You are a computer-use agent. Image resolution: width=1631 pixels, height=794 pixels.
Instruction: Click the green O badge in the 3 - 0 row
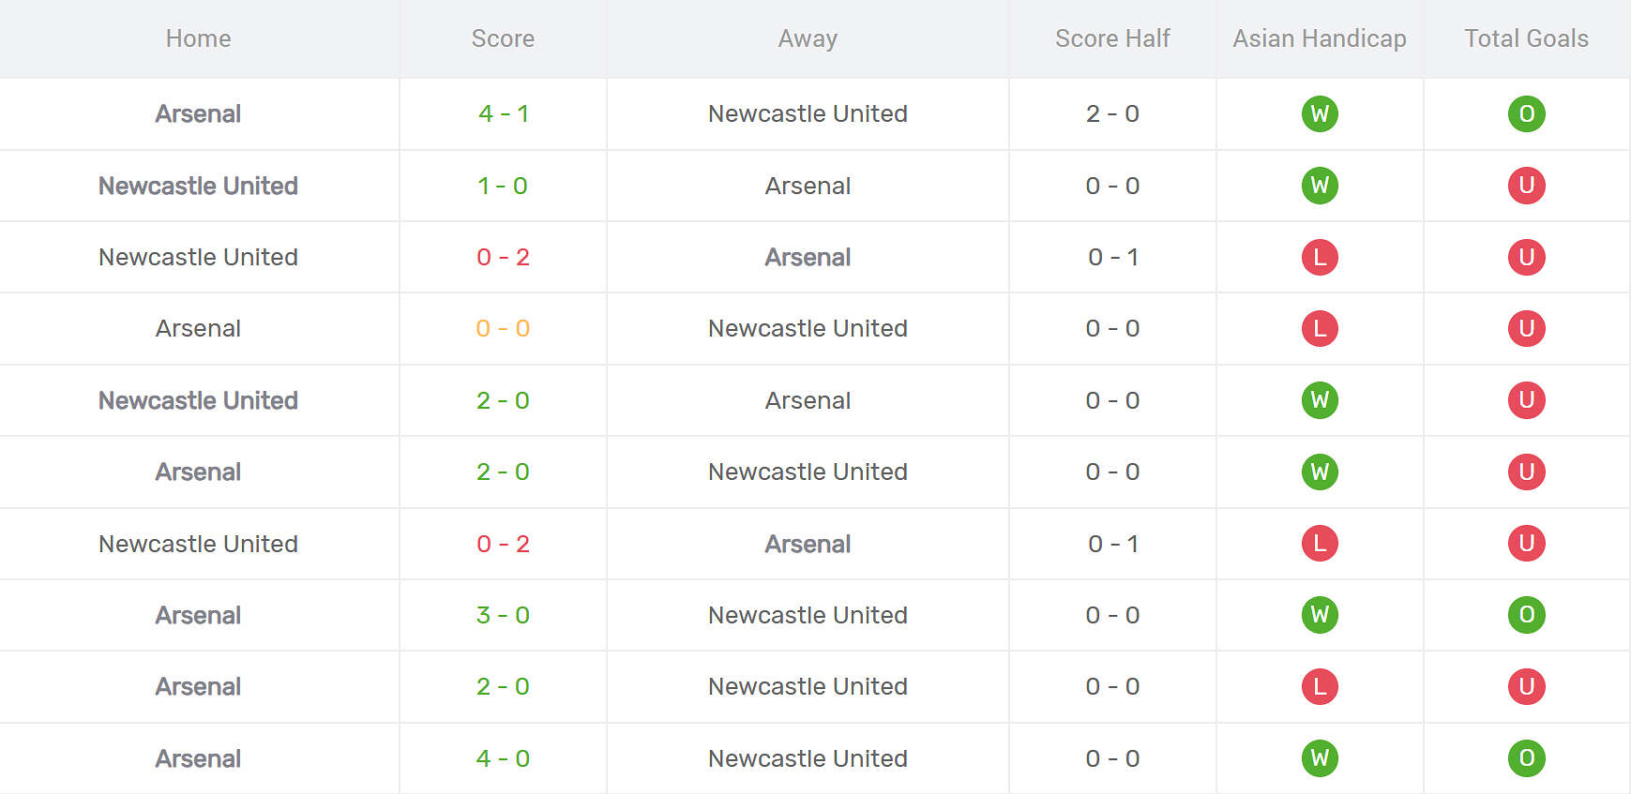(x=1526, y=615)
